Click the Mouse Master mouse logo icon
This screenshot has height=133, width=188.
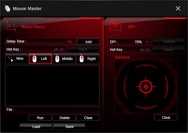coord(7,8)
